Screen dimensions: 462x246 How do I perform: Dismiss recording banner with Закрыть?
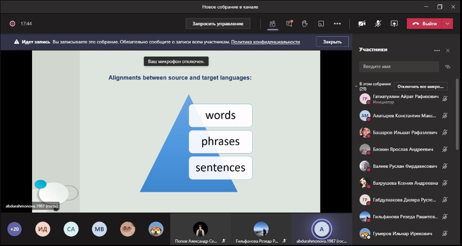[332, 42]
